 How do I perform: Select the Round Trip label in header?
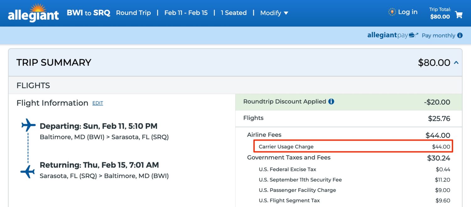pos(133,13)
